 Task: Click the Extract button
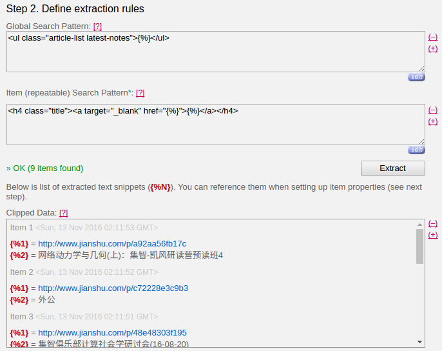(392, 168)
